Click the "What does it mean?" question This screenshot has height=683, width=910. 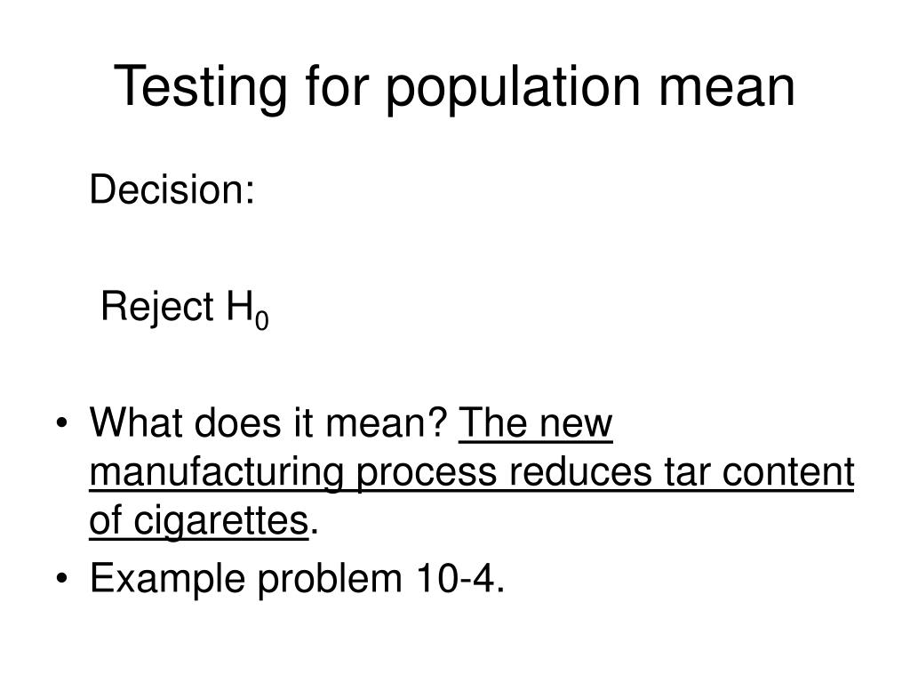(x=268, y=422)
